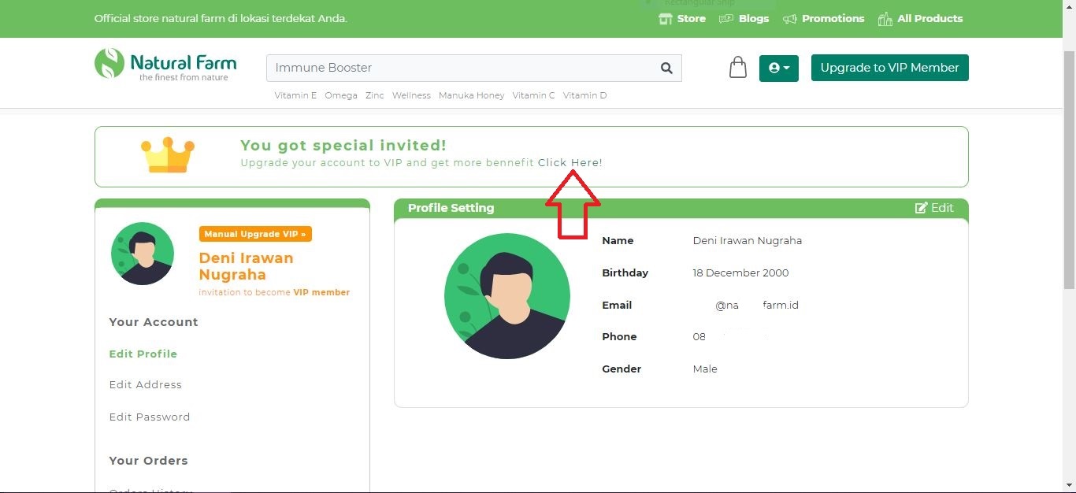The width and height of the screenshot is (1076, 493).
Task: Click the gold crown icon
Action: click(x=167, y=155)
